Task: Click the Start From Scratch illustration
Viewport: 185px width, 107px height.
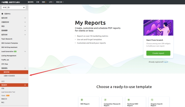Action: click(158, 28)
